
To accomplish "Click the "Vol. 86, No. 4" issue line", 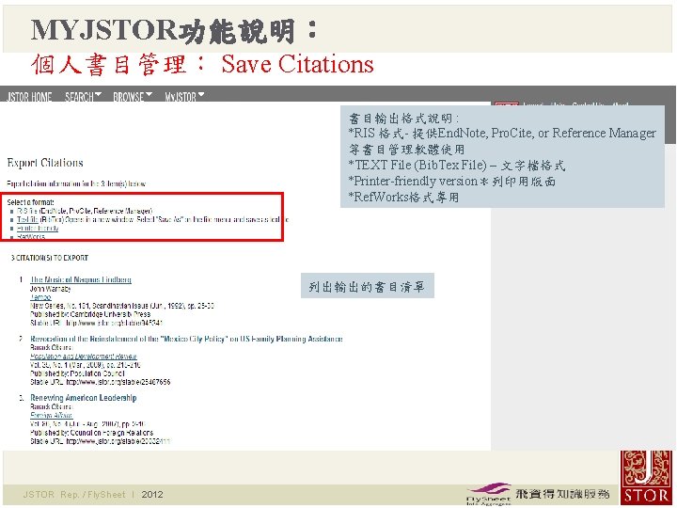I will point(88,423).
